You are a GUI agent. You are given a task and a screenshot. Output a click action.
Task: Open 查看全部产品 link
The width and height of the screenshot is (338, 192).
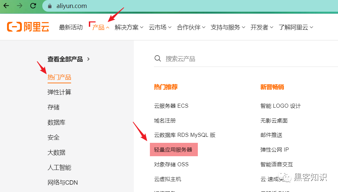coord(68,59)
